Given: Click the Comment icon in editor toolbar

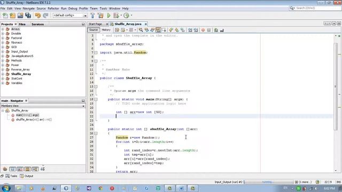Looking at the screenshot, I should pyautogui.click(x=216, y=30).
